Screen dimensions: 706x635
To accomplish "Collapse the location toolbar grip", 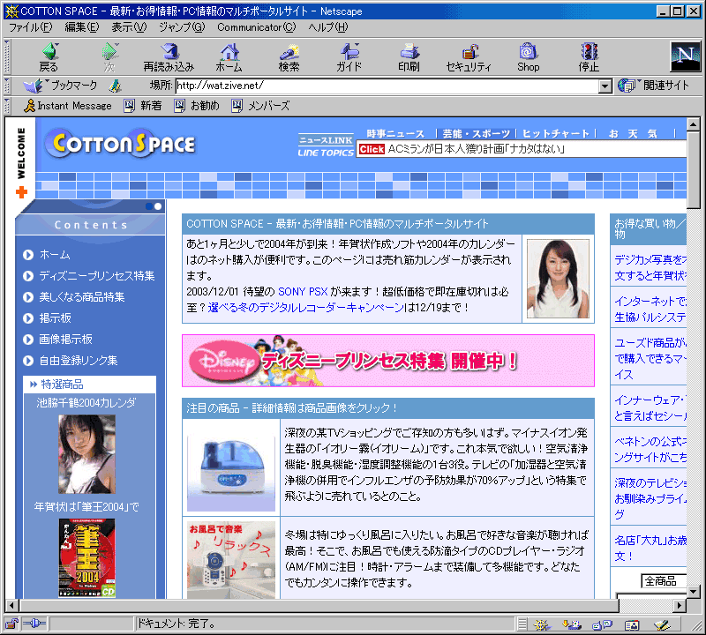I will pos(7,86).
